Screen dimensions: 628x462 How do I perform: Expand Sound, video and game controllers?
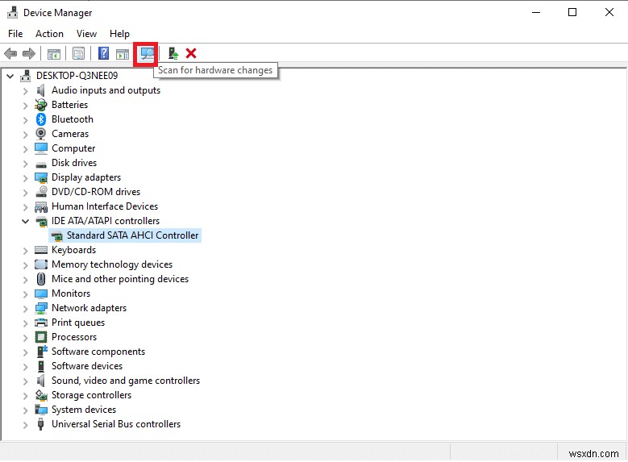[25, 381]
